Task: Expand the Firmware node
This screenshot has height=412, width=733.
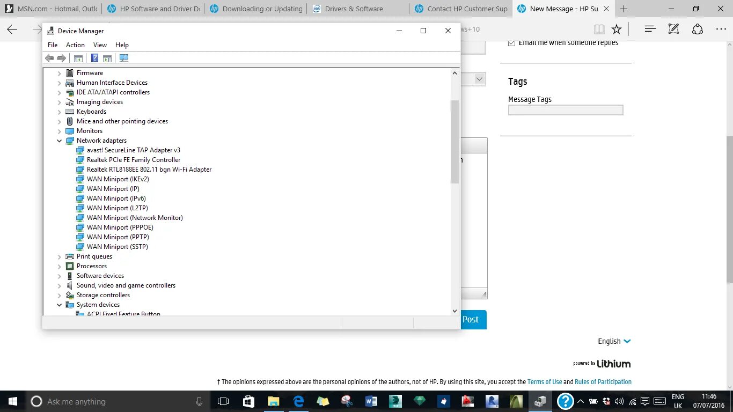Action: [60, 73]
